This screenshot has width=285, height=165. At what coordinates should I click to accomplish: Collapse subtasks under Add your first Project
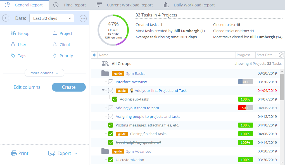[103, 90]
